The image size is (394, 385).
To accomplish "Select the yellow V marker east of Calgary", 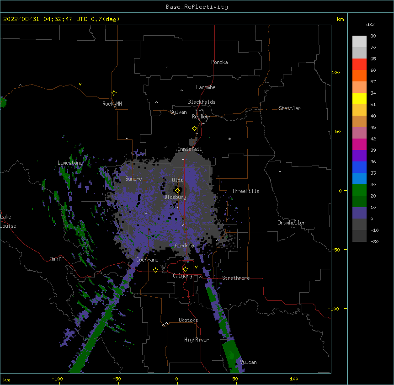I will click(x=196, y=267).
